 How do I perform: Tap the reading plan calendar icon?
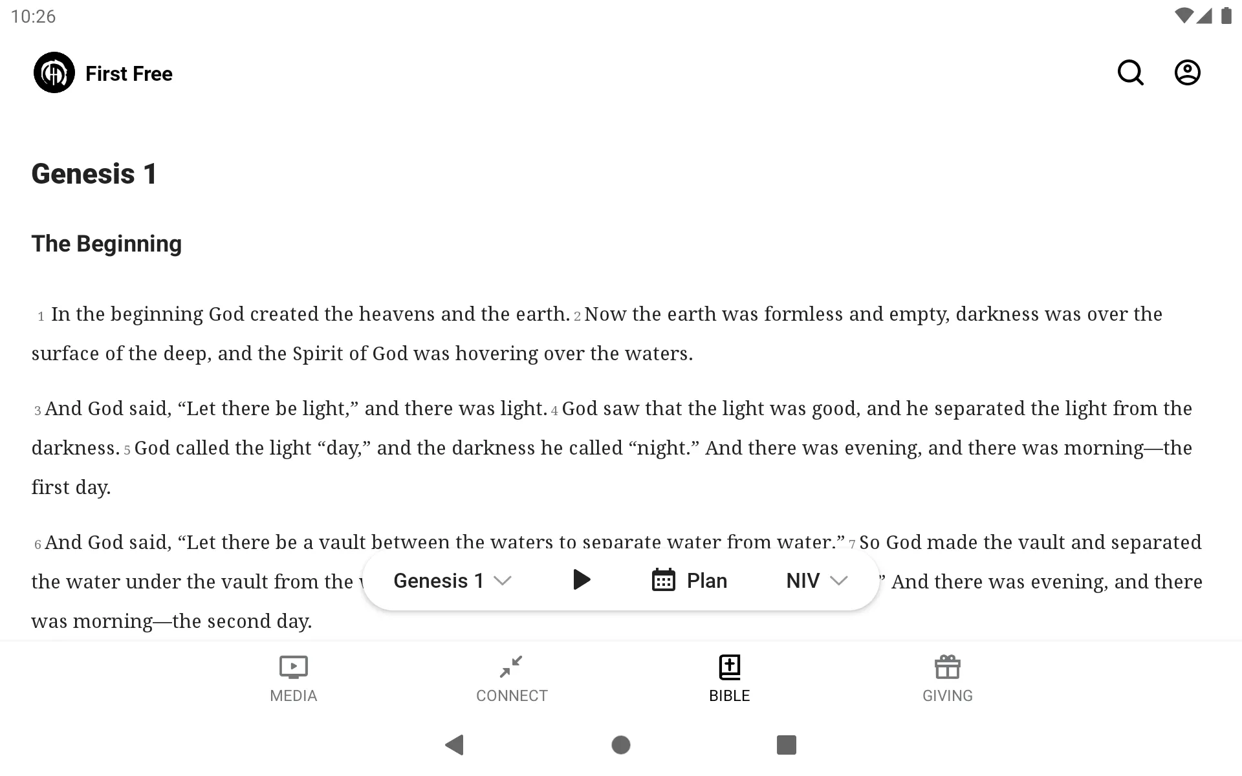(x=664, y=580)
